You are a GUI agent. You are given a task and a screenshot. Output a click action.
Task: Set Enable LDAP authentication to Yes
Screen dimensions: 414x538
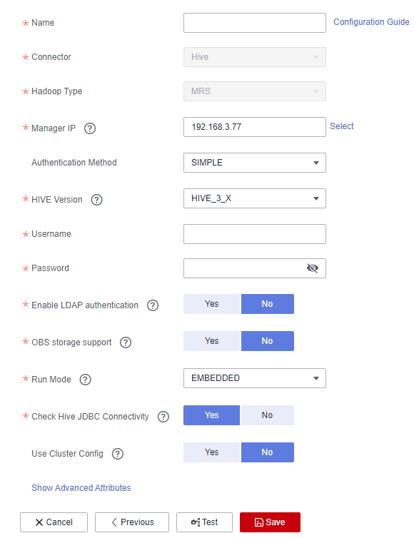click(x=211, y=304)
